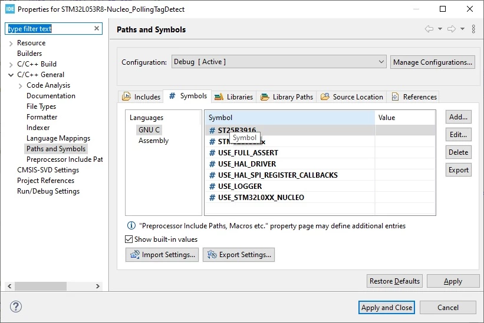Click the Import Settings... button
Image resolution: width=484 pixels, height=323 pixels.
[x=162, y=255]
